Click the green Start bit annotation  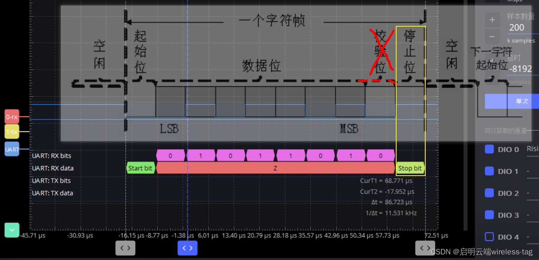click(140, 168)
